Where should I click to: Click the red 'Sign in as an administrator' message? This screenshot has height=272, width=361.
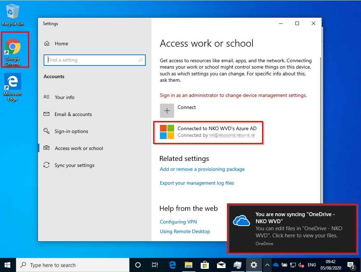pyautogui.click(x=233, y=96)
